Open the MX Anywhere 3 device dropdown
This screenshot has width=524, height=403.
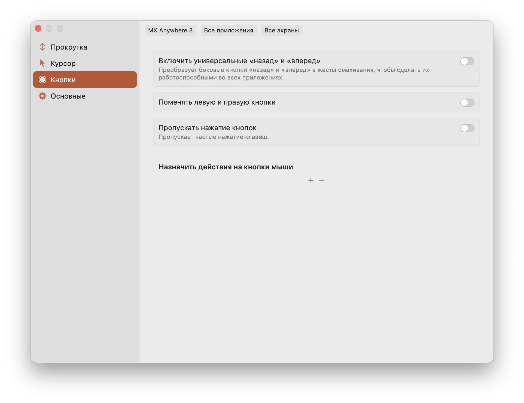(170, 30)
